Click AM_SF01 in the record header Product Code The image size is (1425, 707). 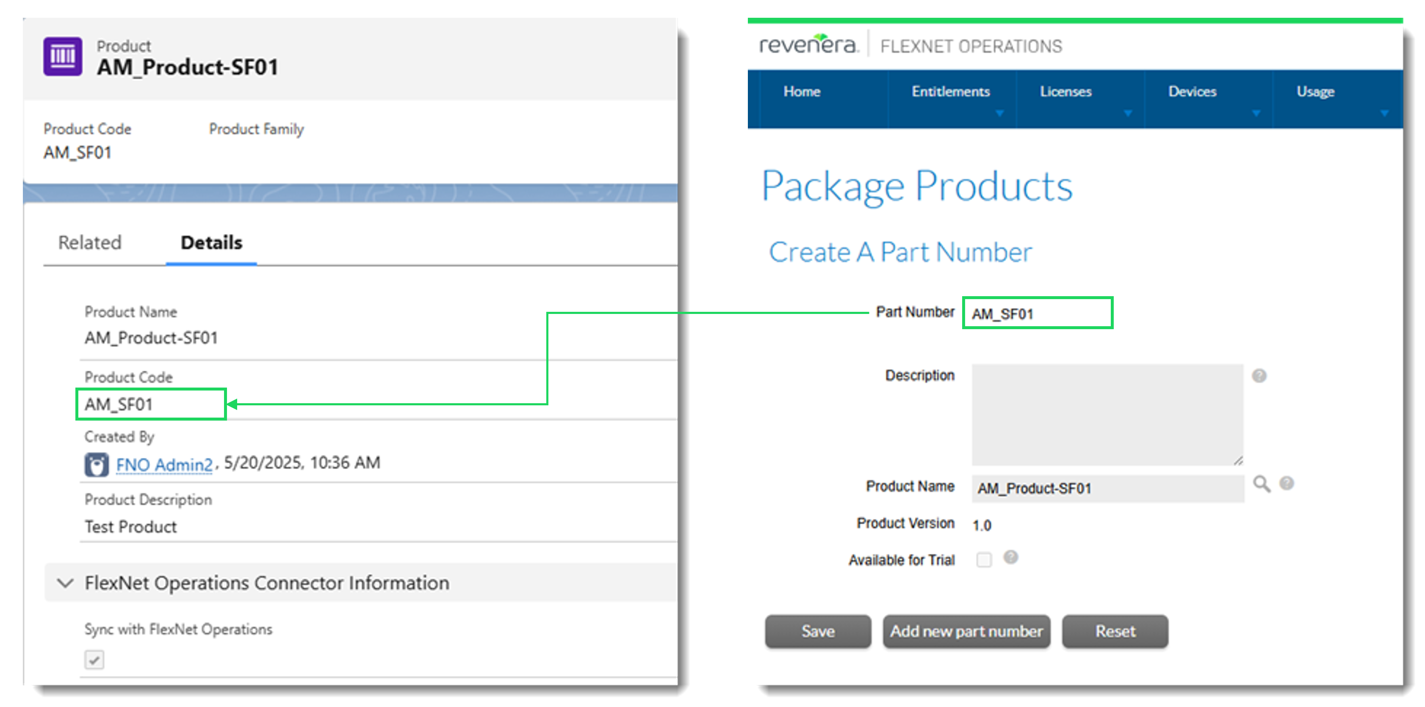pyautogui.click(x=77, y=153)
